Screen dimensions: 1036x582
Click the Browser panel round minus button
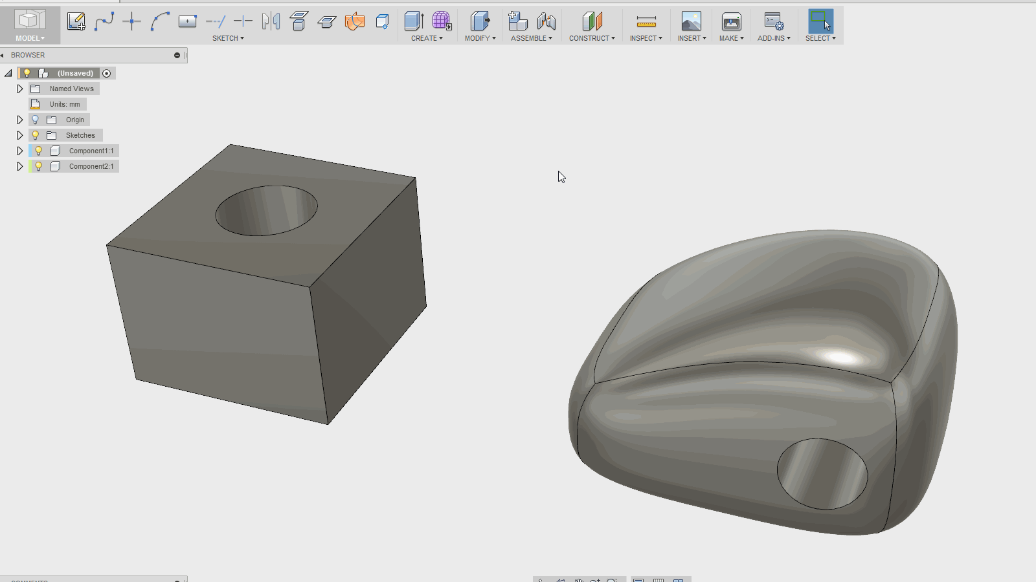pyautogui.click(x=177, y=56)
